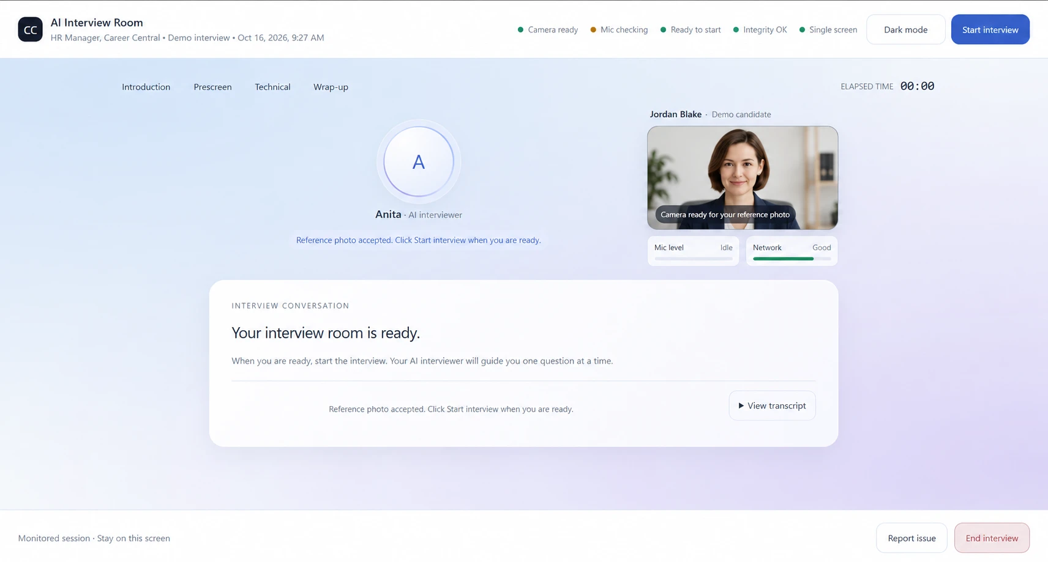
Task: Click the Report issue button
Action: [x=911, y=538]
